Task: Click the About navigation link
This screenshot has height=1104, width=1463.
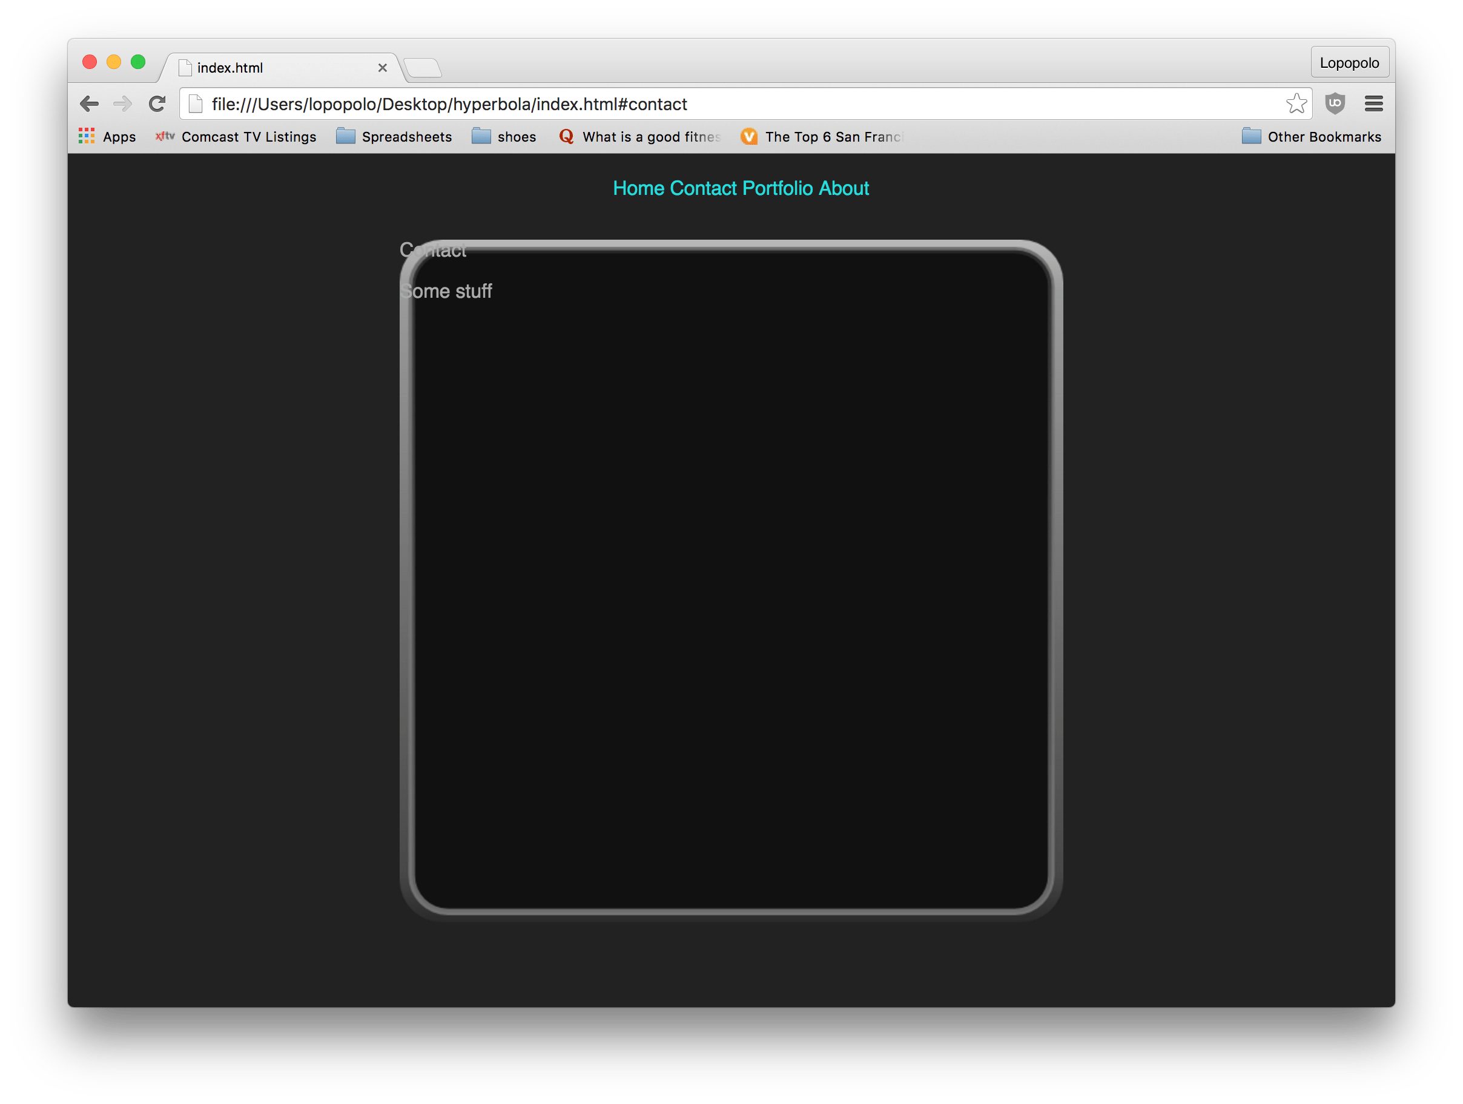Action: (x=844, y=188)
